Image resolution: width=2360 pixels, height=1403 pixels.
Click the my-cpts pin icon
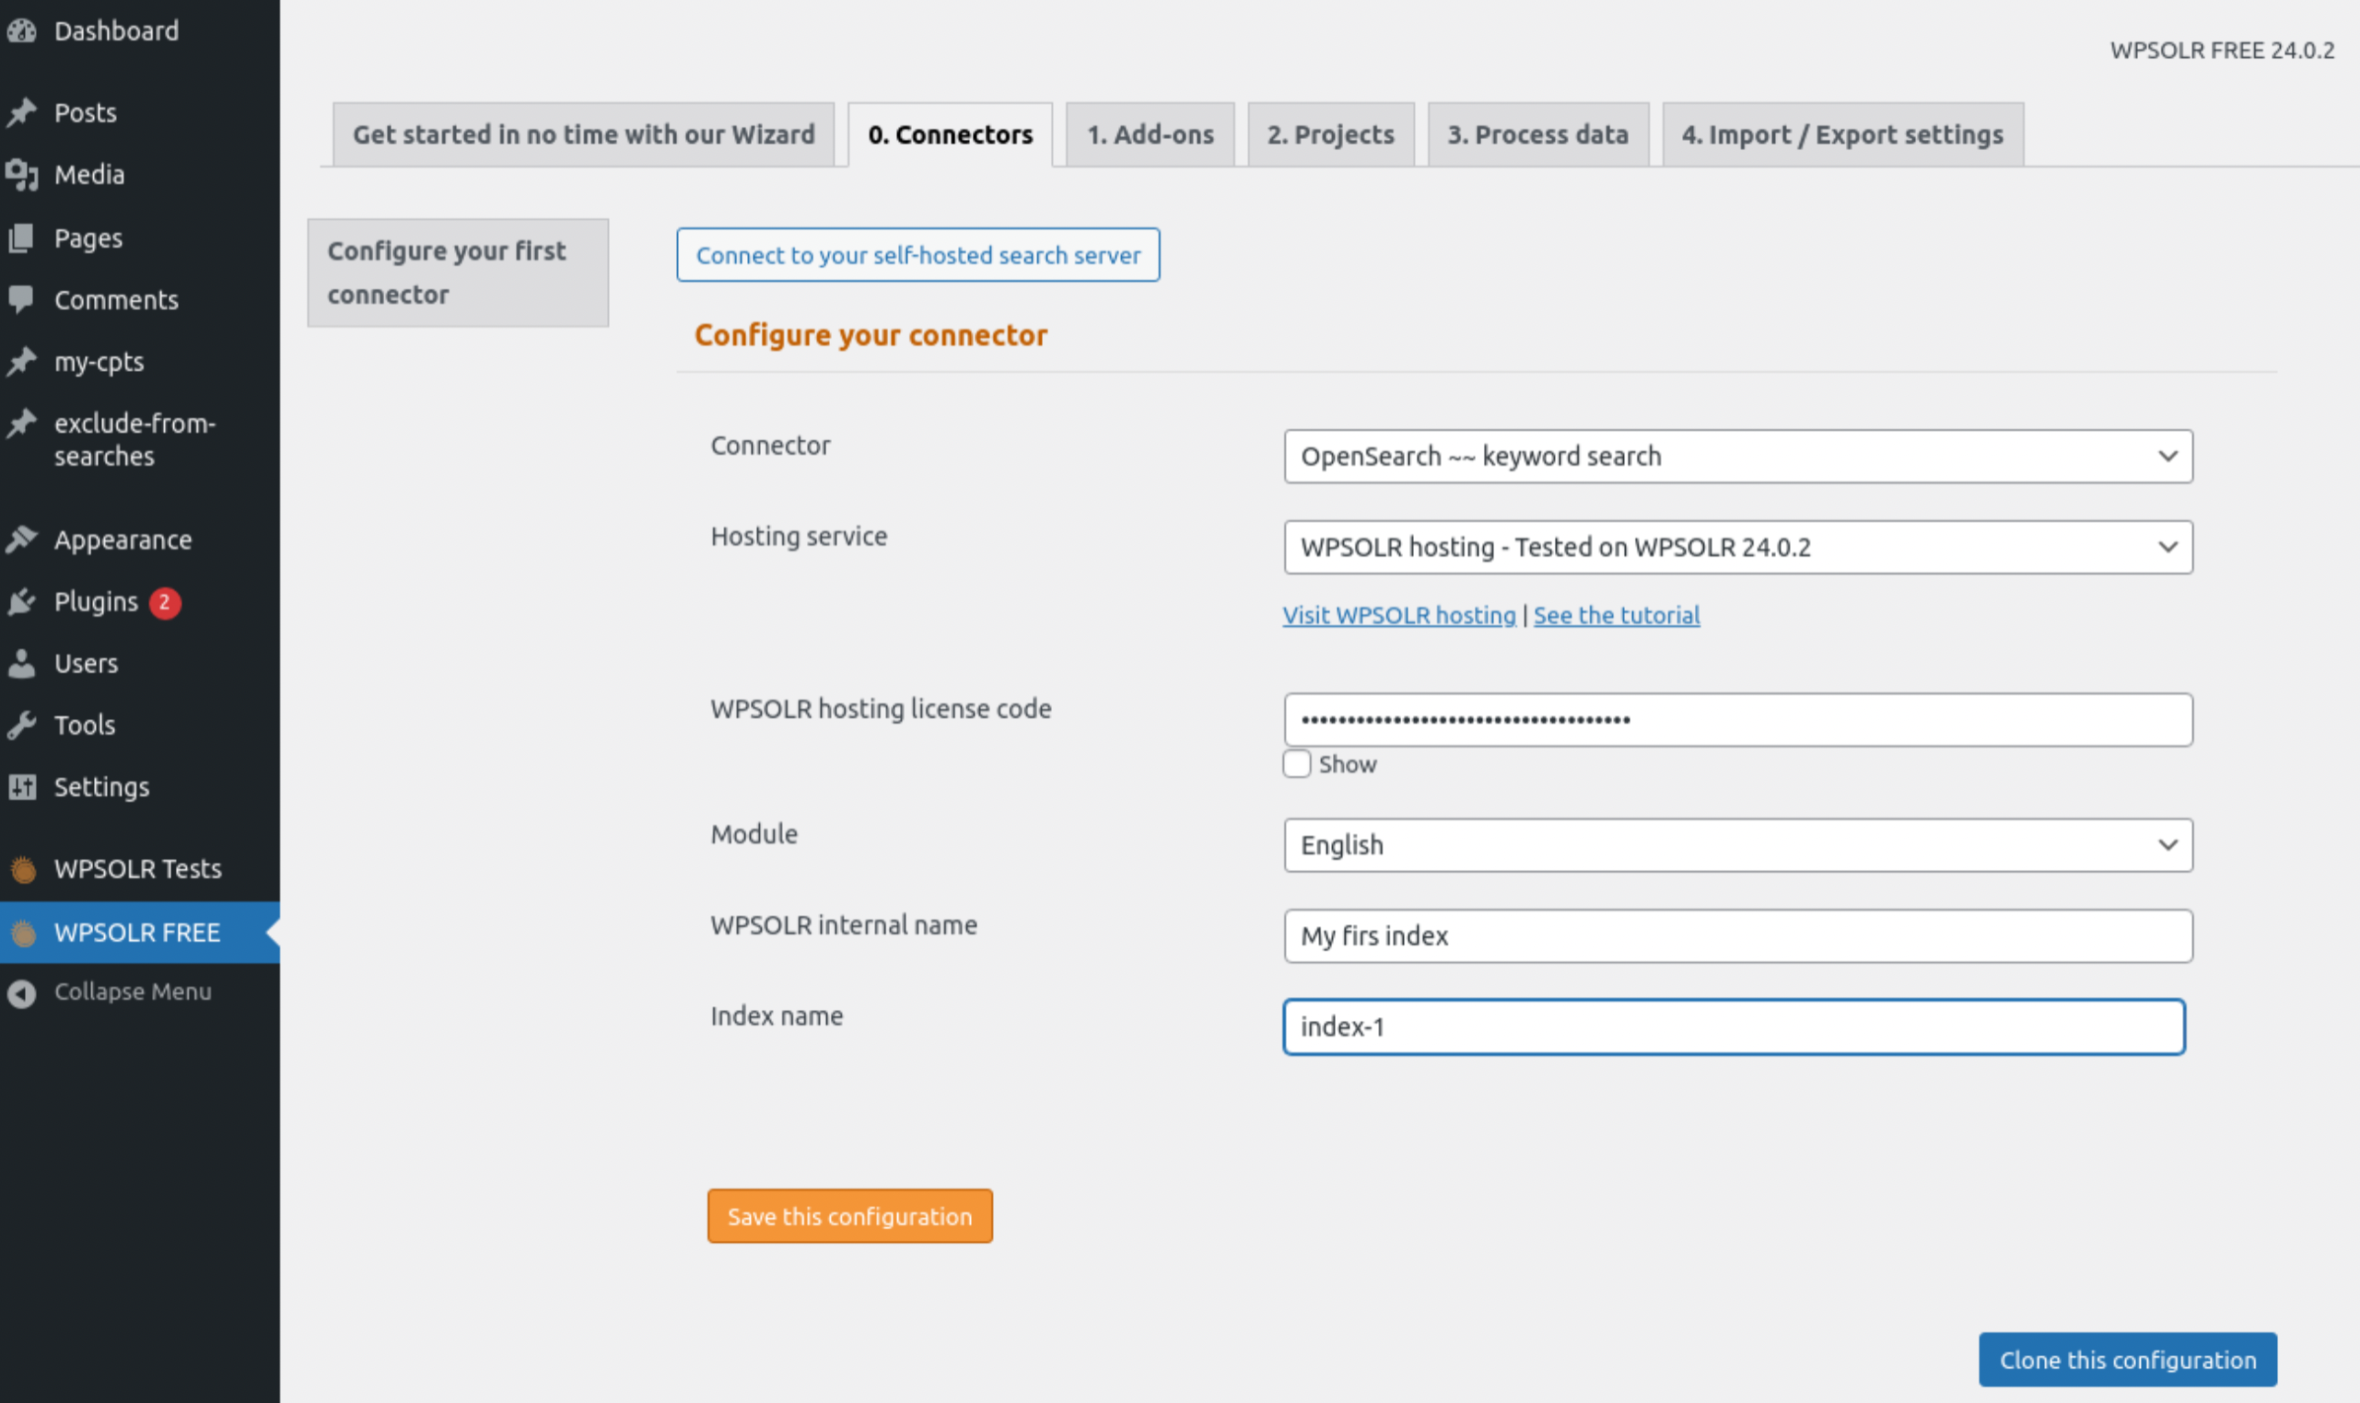click(22, 362)
